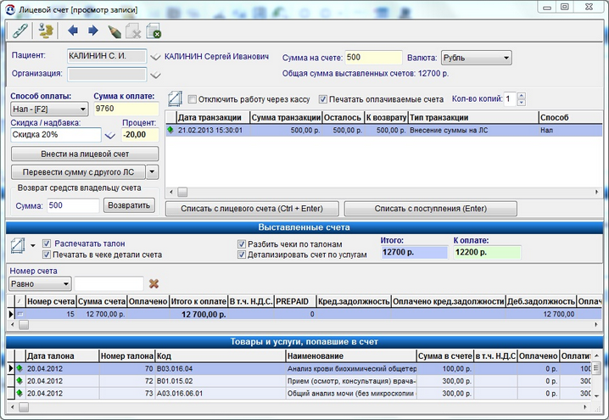
Task: Click services table vertical scroll down arrow
Action: (596, 396)
